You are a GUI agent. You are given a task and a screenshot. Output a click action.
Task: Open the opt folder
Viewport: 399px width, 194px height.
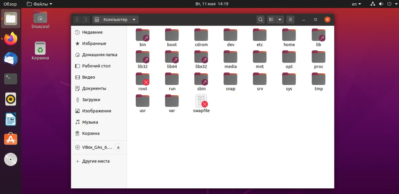(x=289, y=59)
